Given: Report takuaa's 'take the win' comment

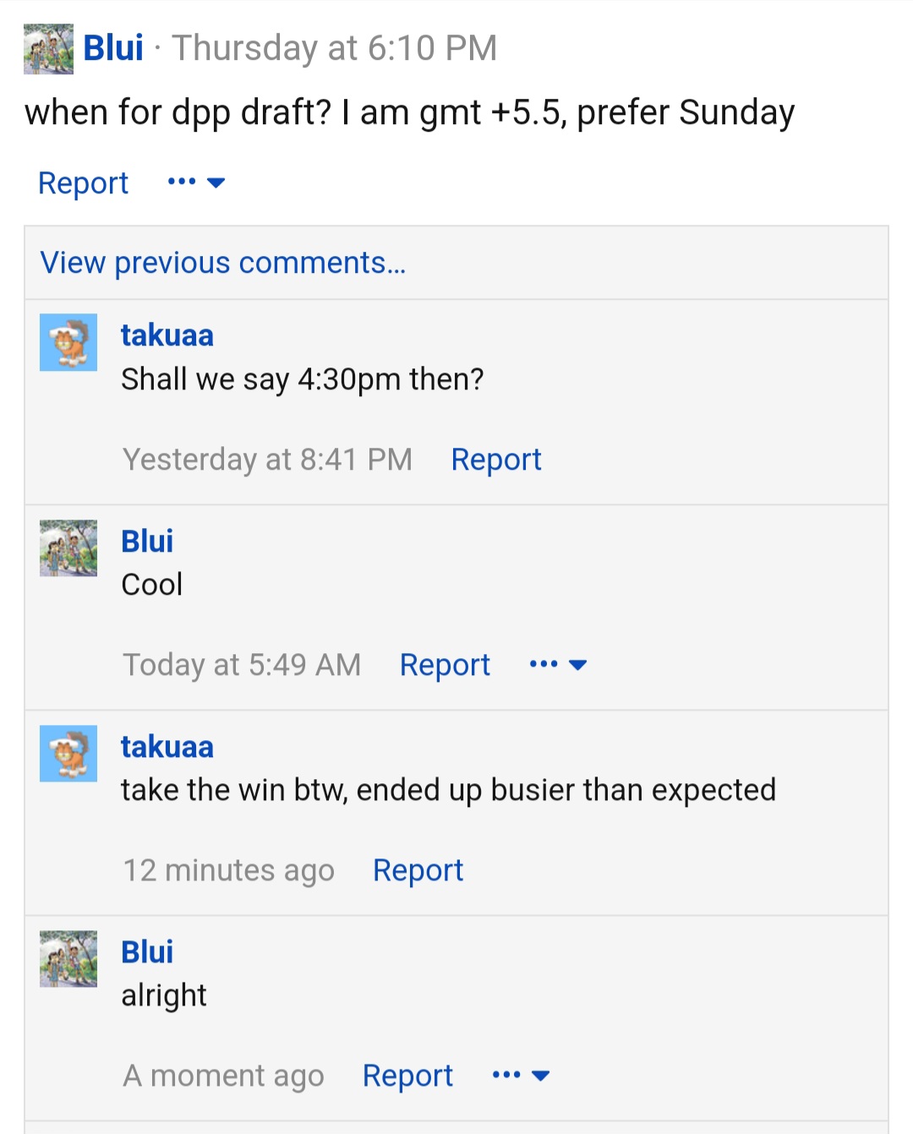Looking at the screenshot, I should 418,870.
